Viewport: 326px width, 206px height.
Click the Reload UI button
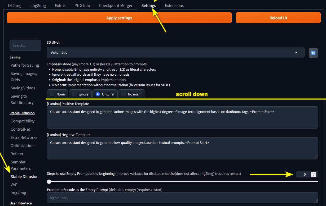278,18
